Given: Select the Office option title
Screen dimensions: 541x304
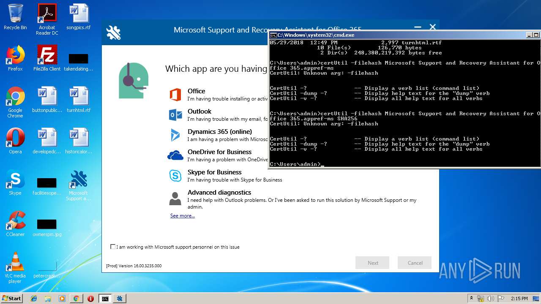Looking at the screenshot, I should (x=197, y=91).
